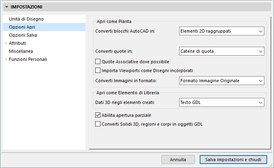Open Converti Immagini in formato dropdown
The width and height of the screenshot is (274, 168).
click(221, 81)
